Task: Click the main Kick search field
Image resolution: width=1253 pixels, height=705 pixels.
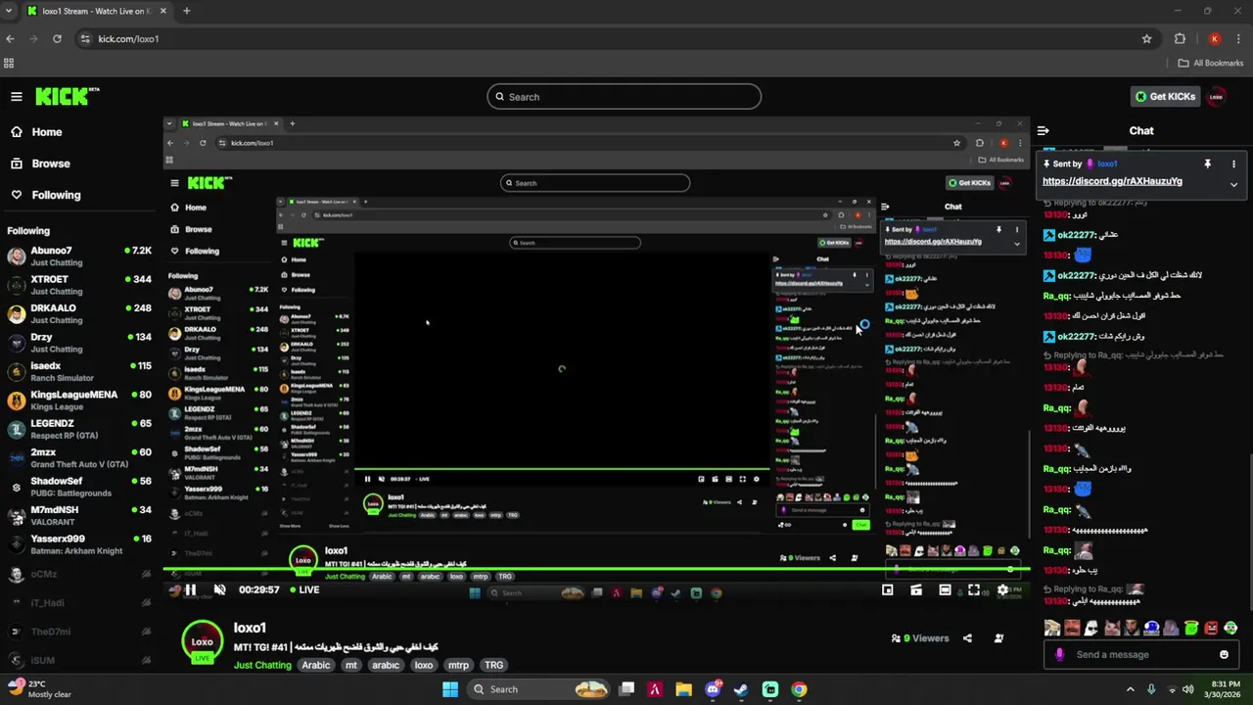Action: [x=624, y=96]
